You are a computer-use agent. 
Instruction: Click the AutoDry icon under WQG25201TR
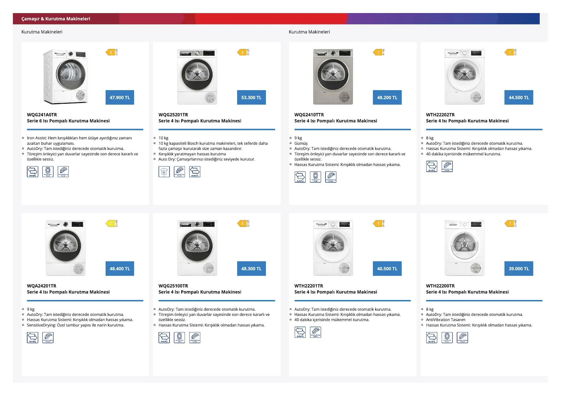tap(195, 172)
